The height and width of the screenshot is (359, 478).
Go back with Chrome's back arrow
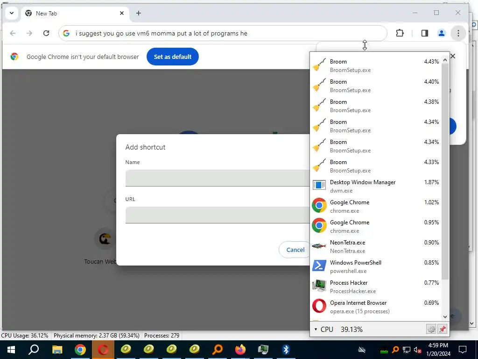coord(13,33)
